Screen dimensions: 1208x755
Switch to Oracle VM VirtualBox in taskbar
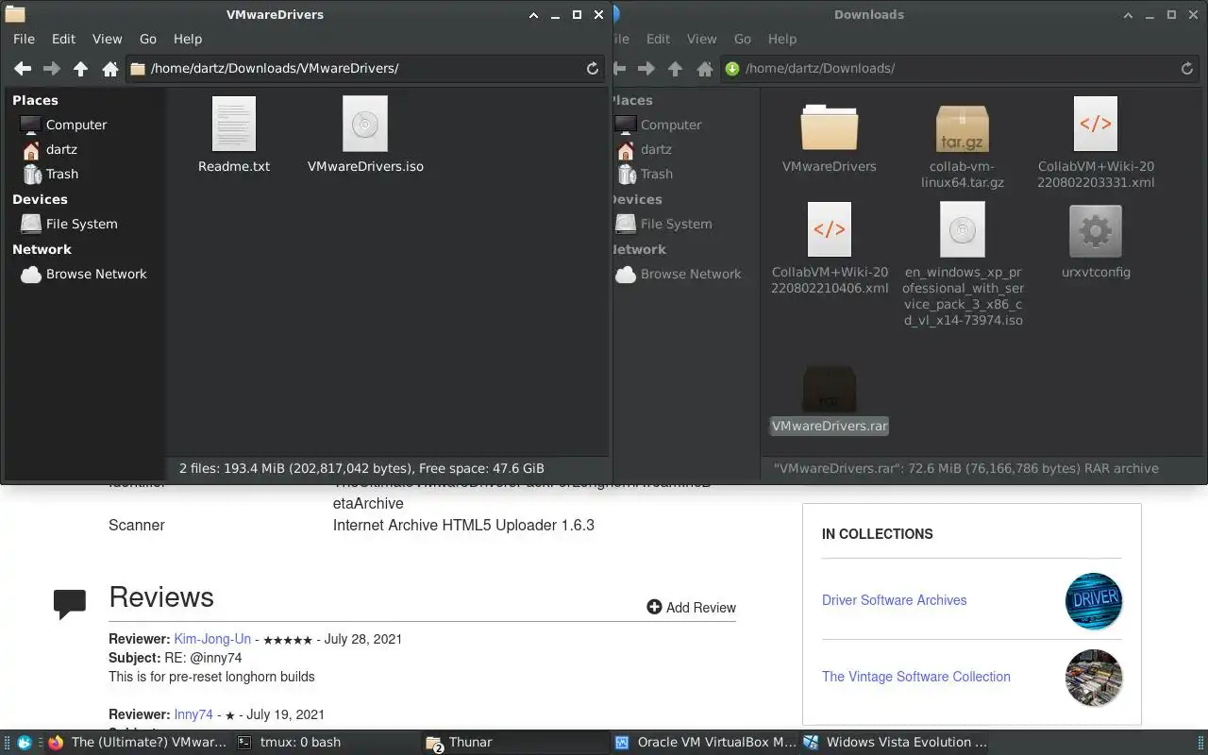point(705,743)
